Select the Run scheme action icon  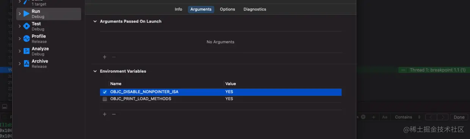[x=26, y=14]
